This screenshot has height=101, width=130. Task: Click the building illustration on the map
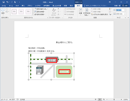pos(40,70)
